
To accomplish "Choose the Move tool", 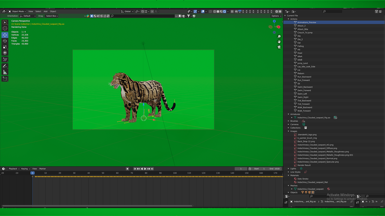I will click(x=5, y=35).
